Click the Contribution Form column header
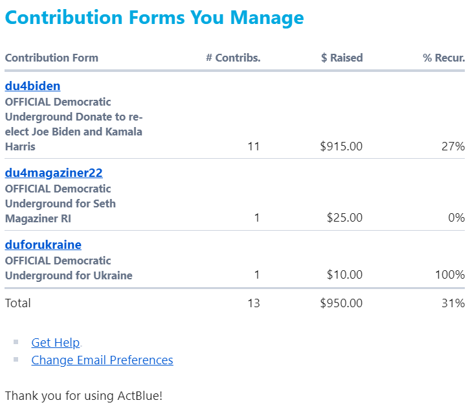This screenshot has height=407, width=470. pos(52,58)
